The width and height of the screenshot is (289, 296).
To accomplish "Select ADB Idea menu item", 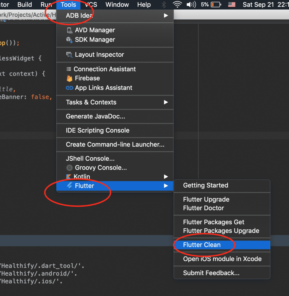I will [115, 16].
